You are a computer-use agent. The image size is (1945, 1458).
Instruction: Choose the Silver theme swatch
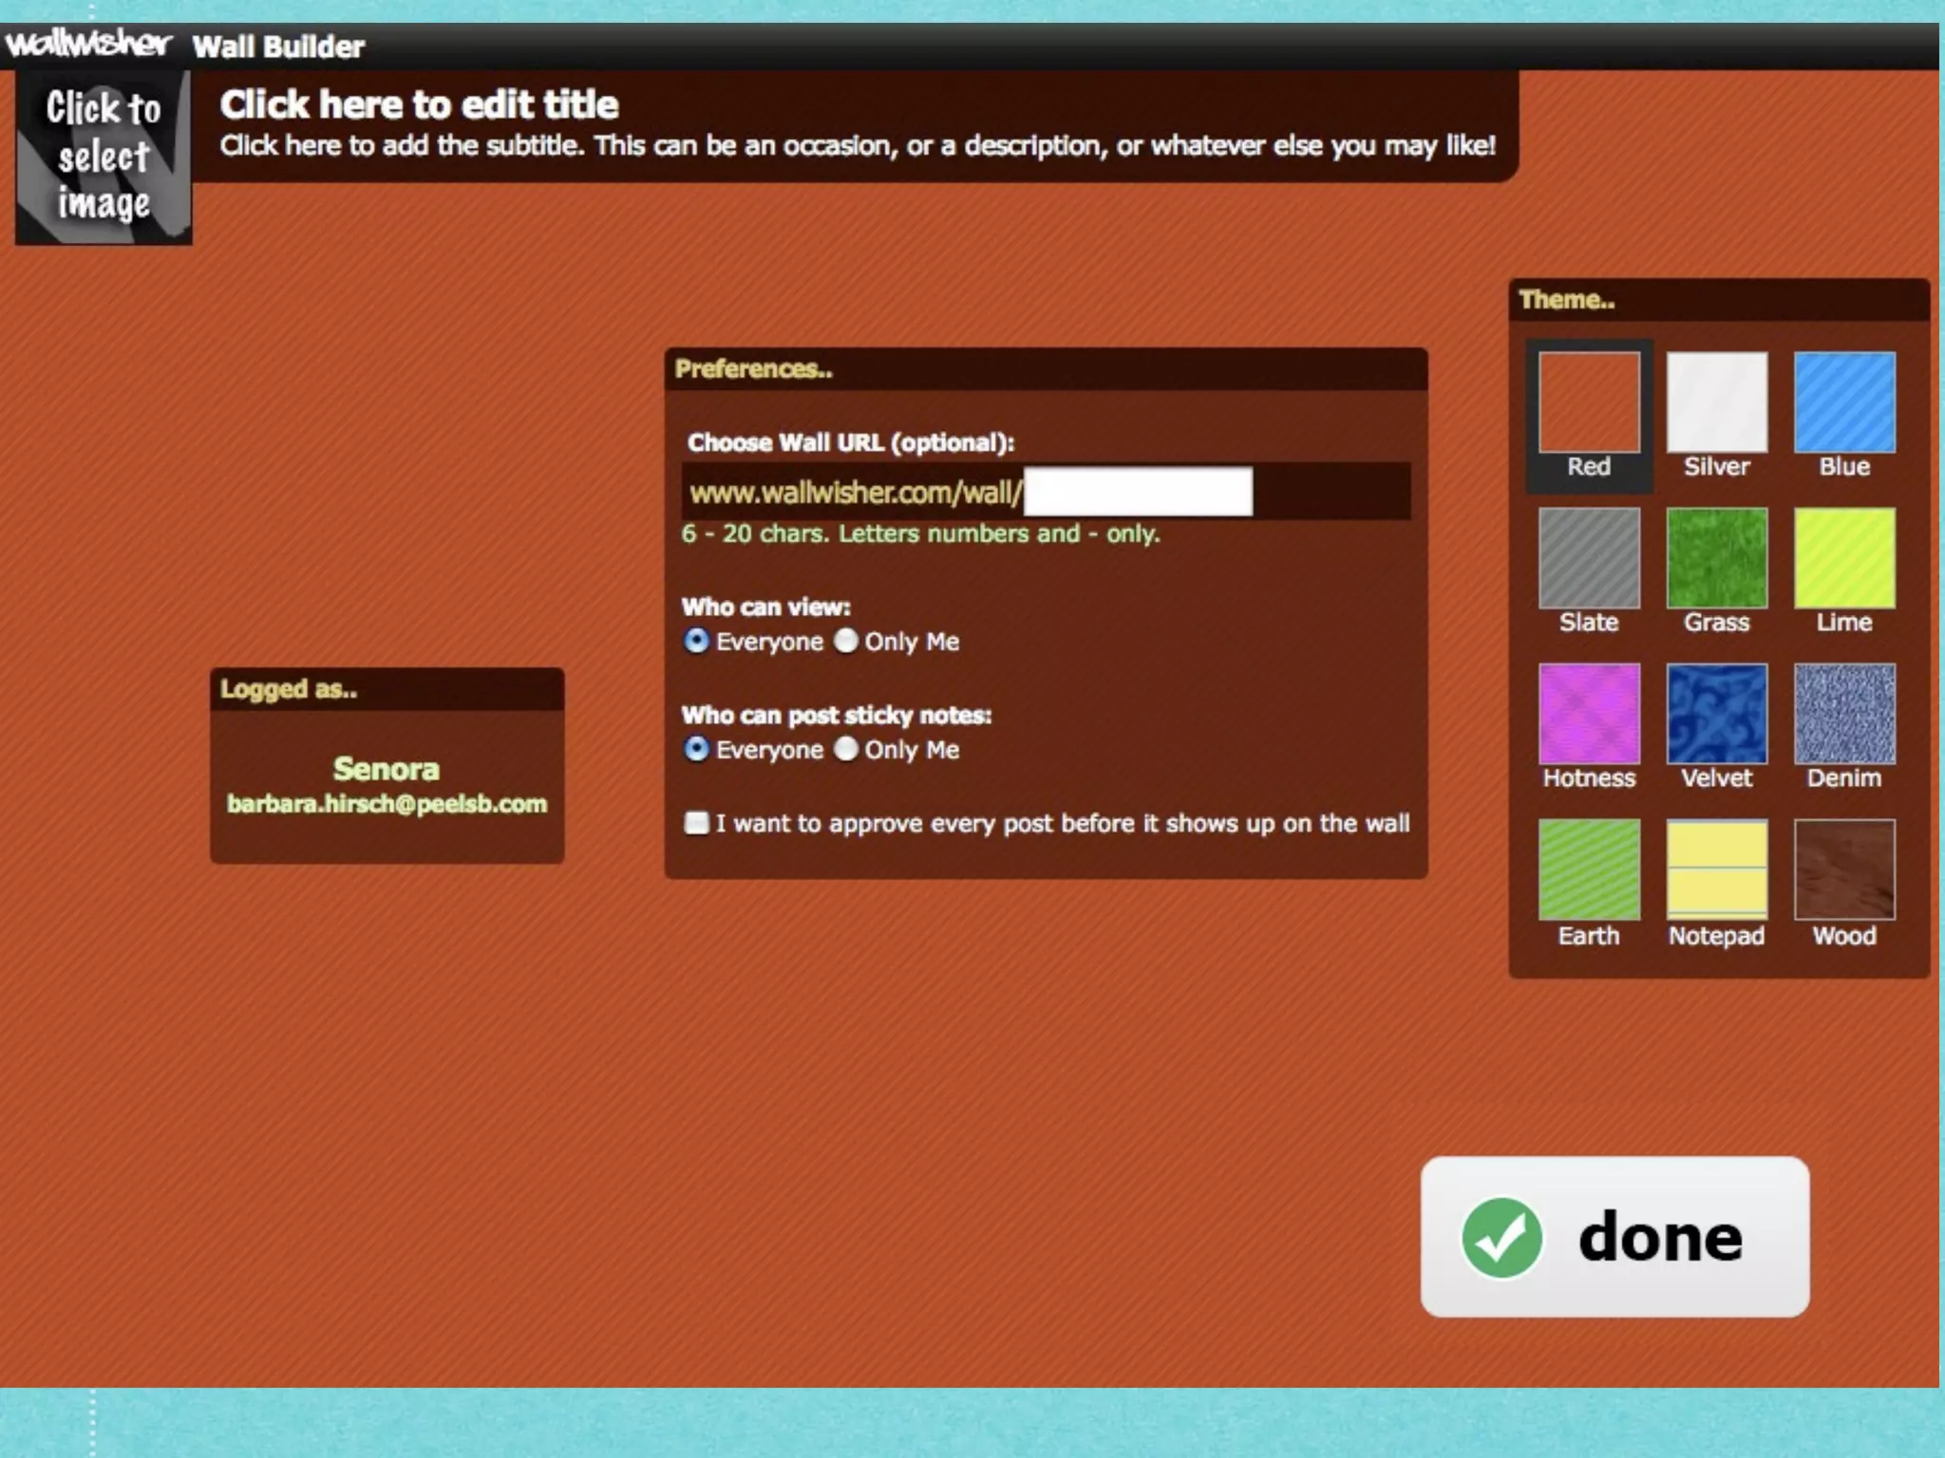pos(1716,402)
